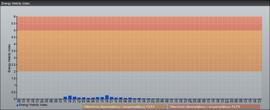The height and width of the screenshot is (110, 270).
Task: Select the F4,F5 tornado probability legend box
Action: (x=214, y=107)
